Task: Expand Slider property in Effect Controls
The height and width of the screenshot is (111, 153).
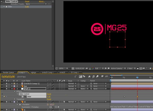Action: tap(4, 7)
